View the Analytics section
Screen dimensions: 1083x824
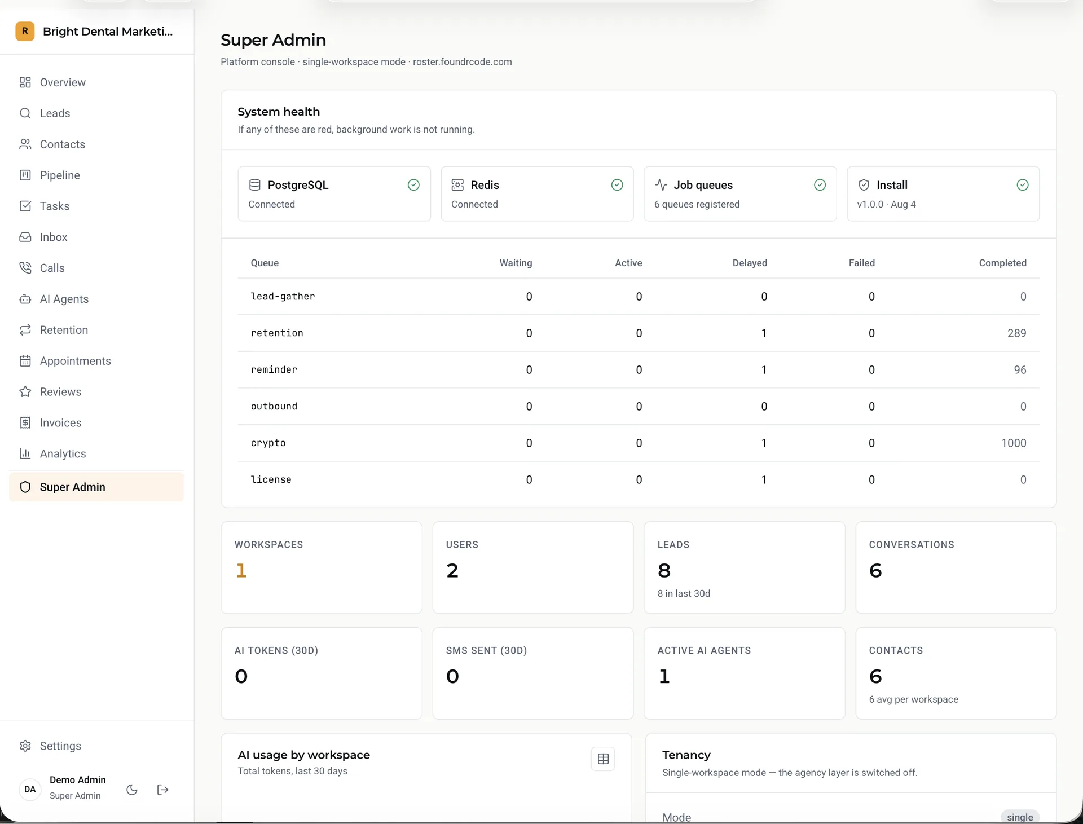pos(96,453)
